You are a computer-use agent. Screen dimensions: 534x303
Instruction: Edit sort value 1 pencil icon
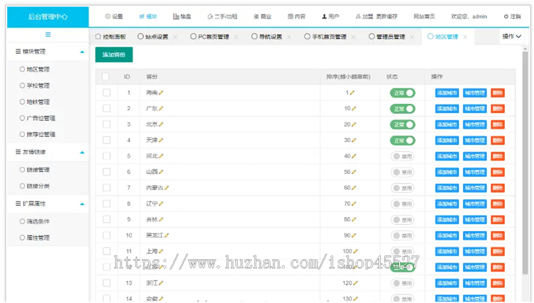point(352,93)
